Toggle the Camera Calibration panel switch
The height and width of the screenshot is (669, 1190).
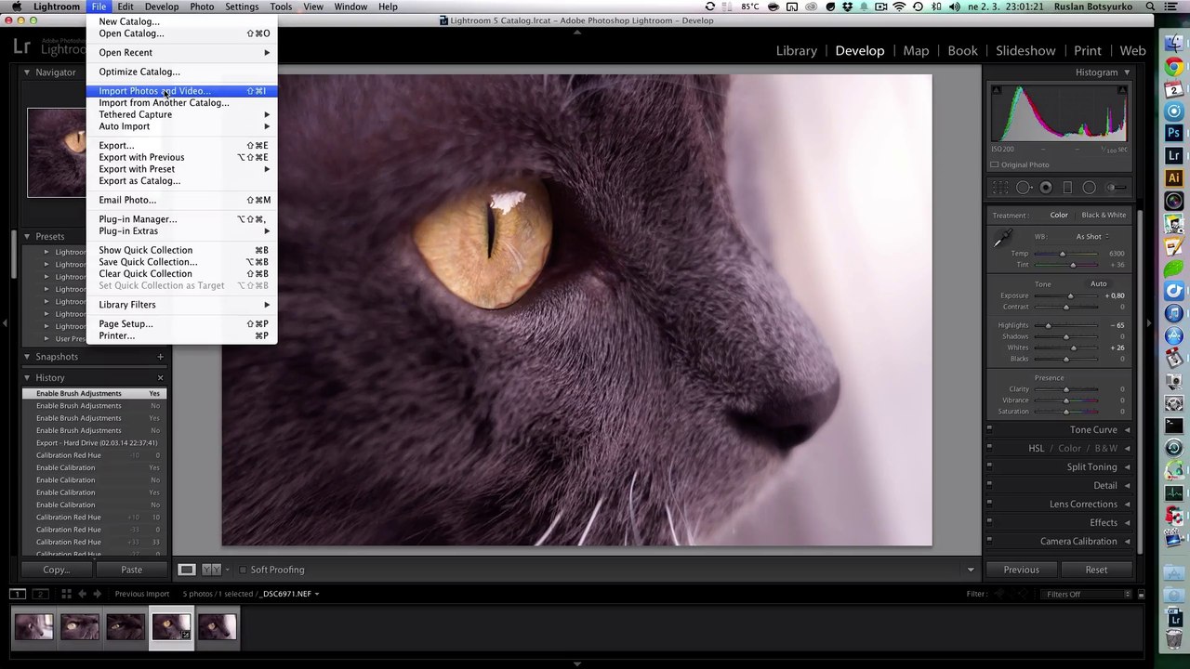coord(989,541)
